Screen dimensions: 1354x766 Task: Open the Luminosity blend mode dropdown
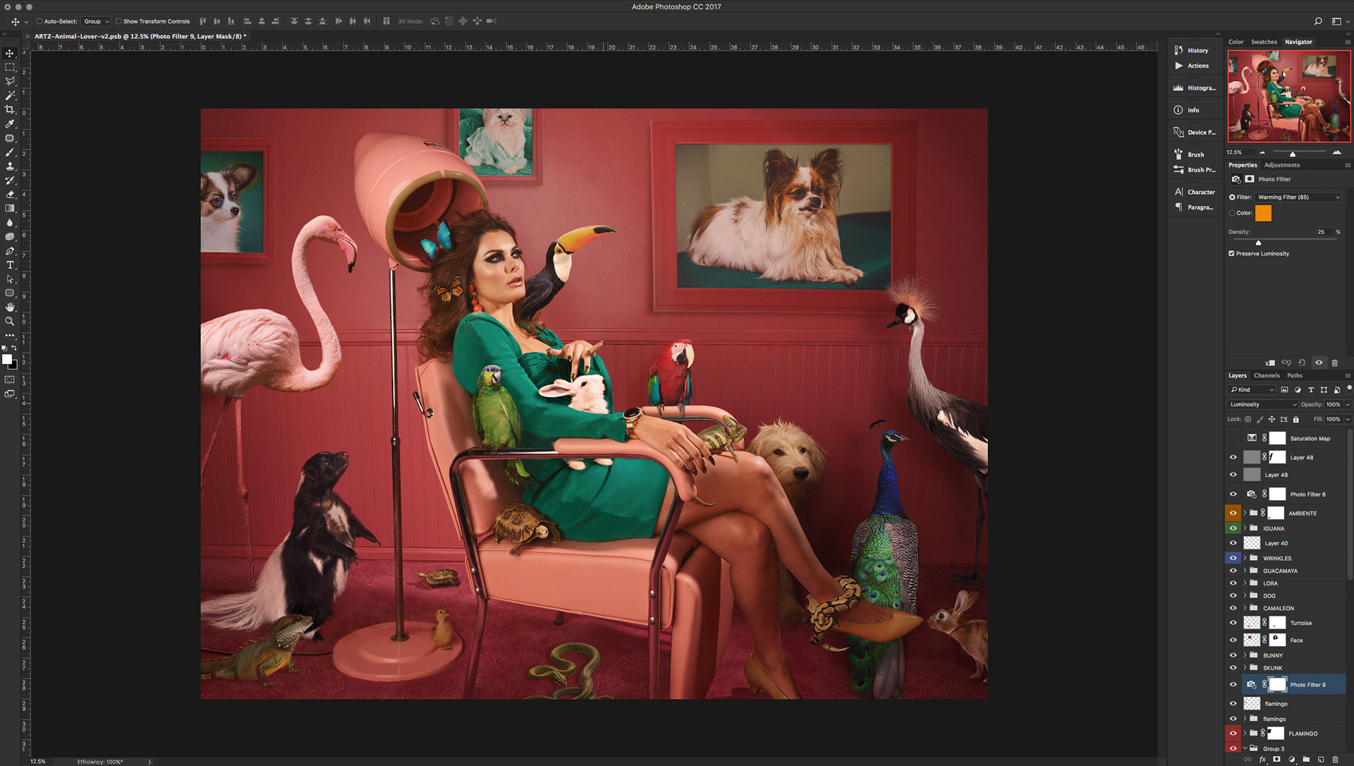click(x=1262, y=404)
